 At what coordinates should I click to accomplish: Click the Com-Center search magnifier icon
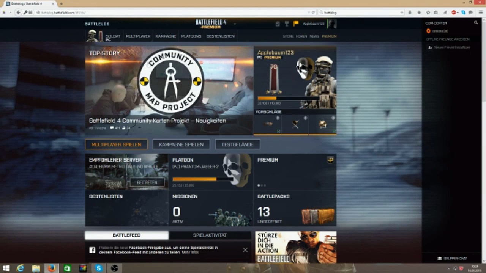476,23
